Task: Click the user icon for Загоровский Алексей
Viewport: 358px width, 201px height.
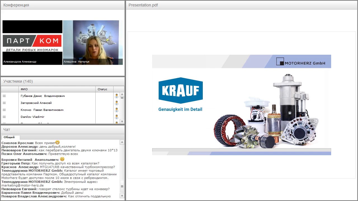Action: 117,103
